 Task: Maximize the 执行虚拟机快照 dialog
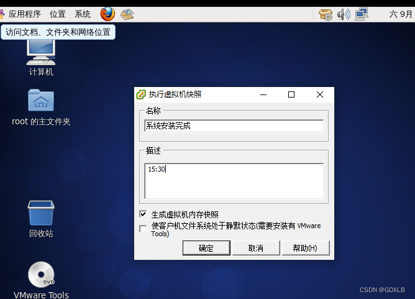[291, 94]
